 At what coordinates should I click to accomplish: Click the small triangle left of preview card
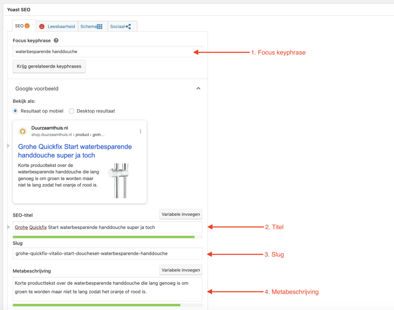pos(8,146)
